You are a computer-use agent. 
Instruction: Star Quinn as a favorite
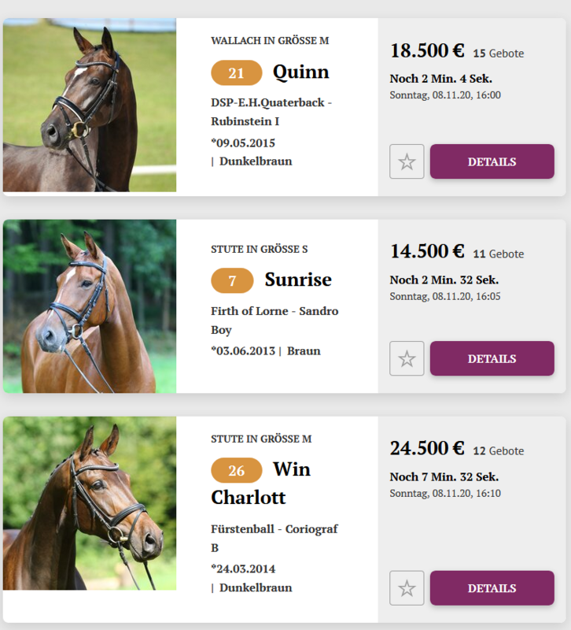407,161
